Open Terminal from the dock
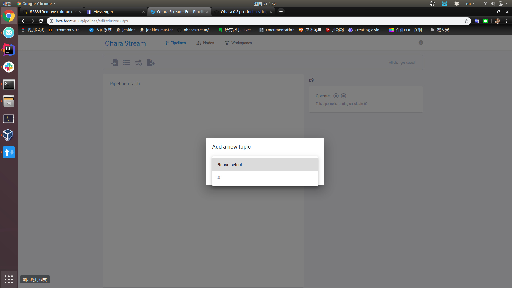Screen dimensions: 512x288 coord(9,84)
